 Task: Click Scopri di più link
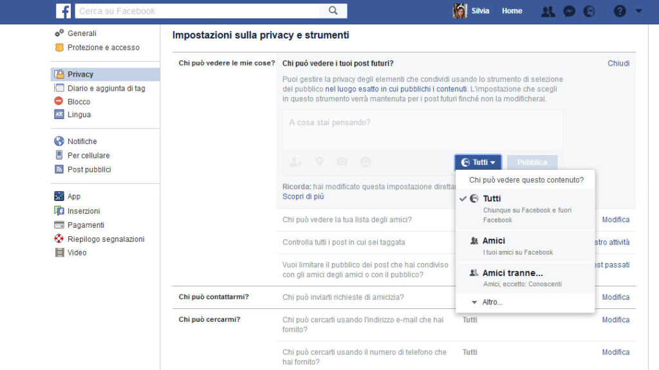pyautogui.click(x=303, y=196)
